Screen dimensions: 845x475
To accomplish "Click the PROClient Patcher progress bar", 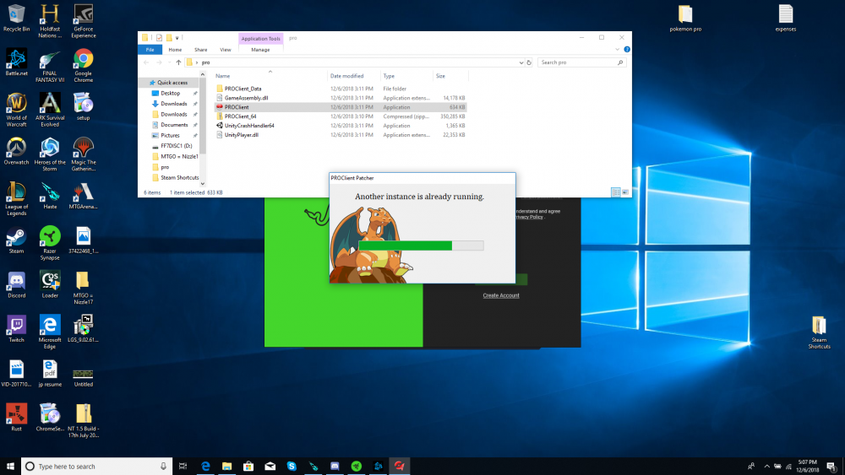I will 421,246.
